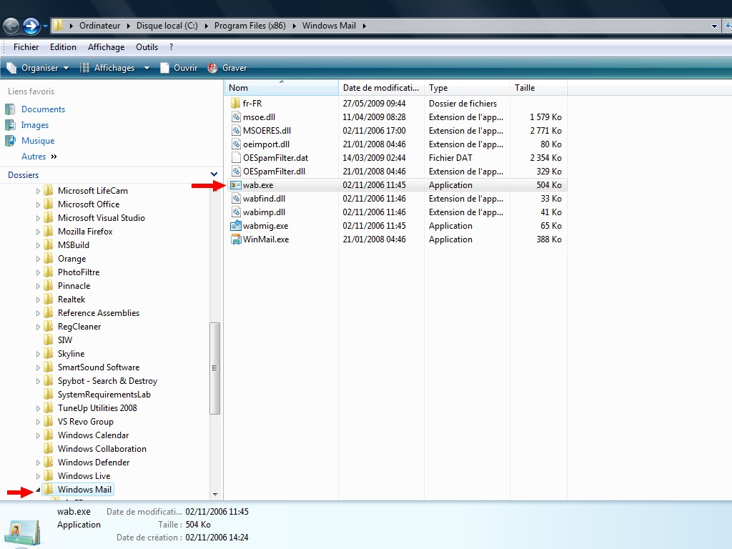Screen dimensions: 732x549
Task: Click the wab.exe address book icon
Action: (237, 185)
